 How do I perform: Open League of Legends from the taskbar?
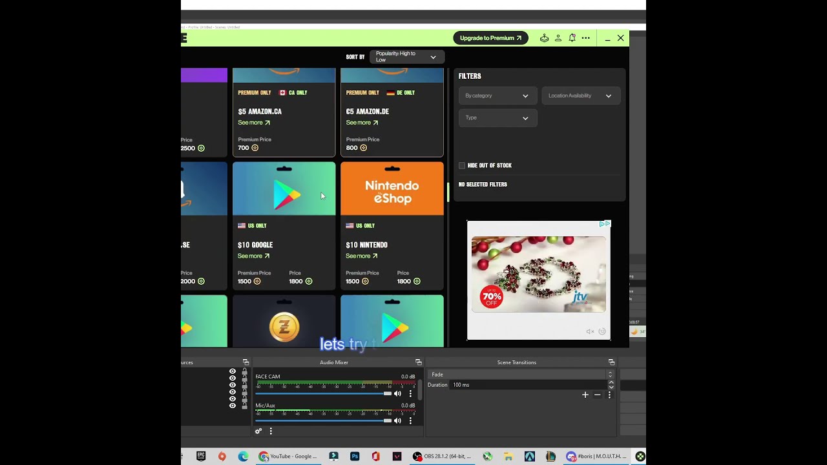(x=550, y=456)
